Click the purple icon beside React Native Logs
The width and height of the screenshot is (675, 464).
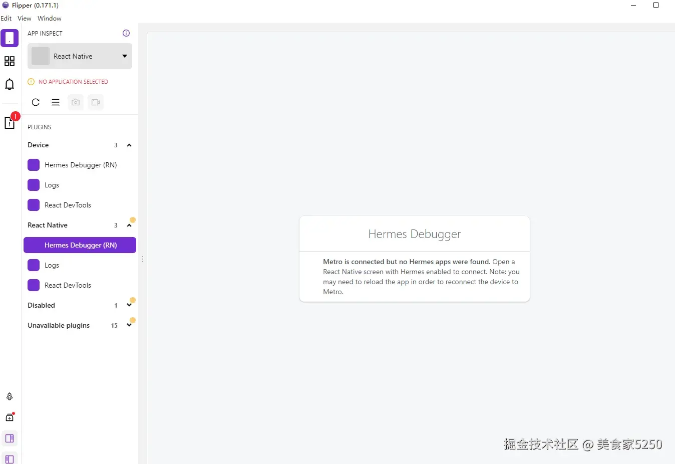pos(34,265)
